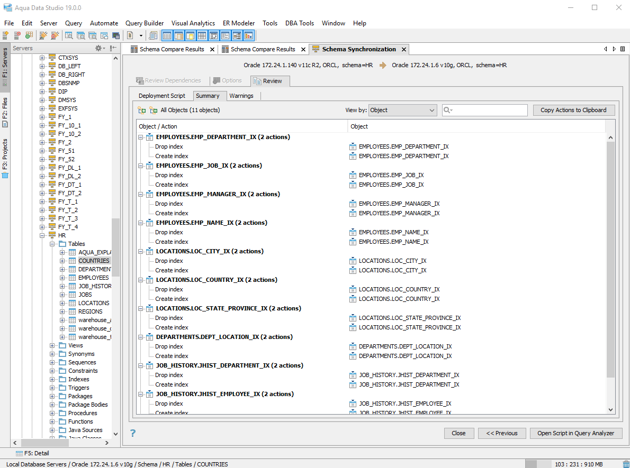This screenshot has height=468, width=630.
Task: Open the F1: Servers side tab
Action: 5,67
